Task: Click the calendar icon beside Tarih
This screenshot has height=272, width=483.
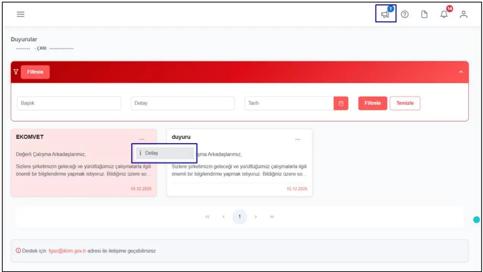Action: click(x=341, y=103)
